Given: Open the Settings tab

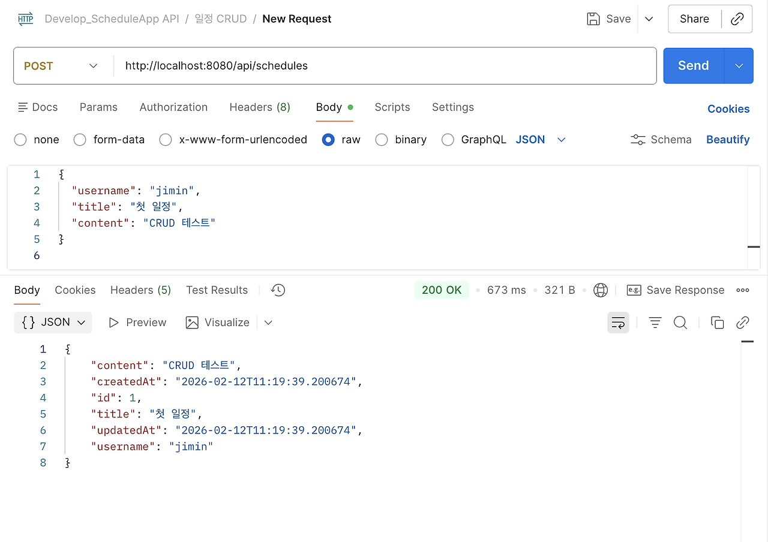Looking at the screenshot, I should (x=453, y=107).
